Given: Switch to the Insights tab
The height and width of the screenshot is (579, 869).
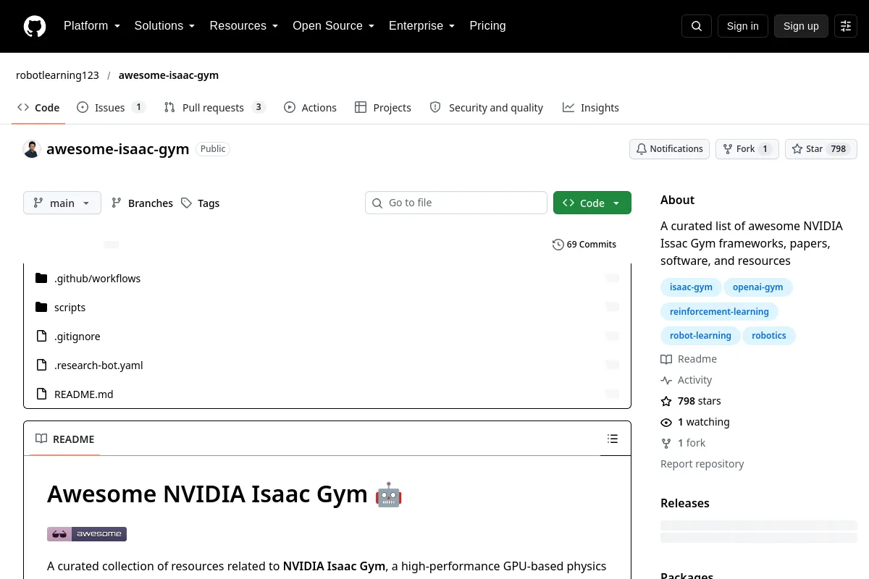Looking at the screenshot, I should pos(590,108).
